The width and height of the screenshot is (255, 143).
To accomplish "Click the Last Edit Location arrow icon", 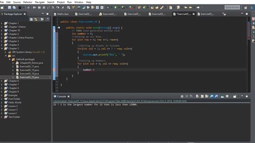I will pyautogui.click(x=186, y=8).
